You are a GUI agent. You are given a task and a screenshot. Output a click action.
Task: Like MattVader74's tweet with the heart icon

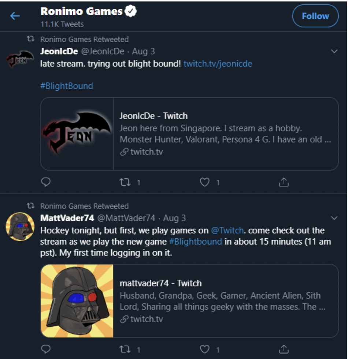point(204,349)
